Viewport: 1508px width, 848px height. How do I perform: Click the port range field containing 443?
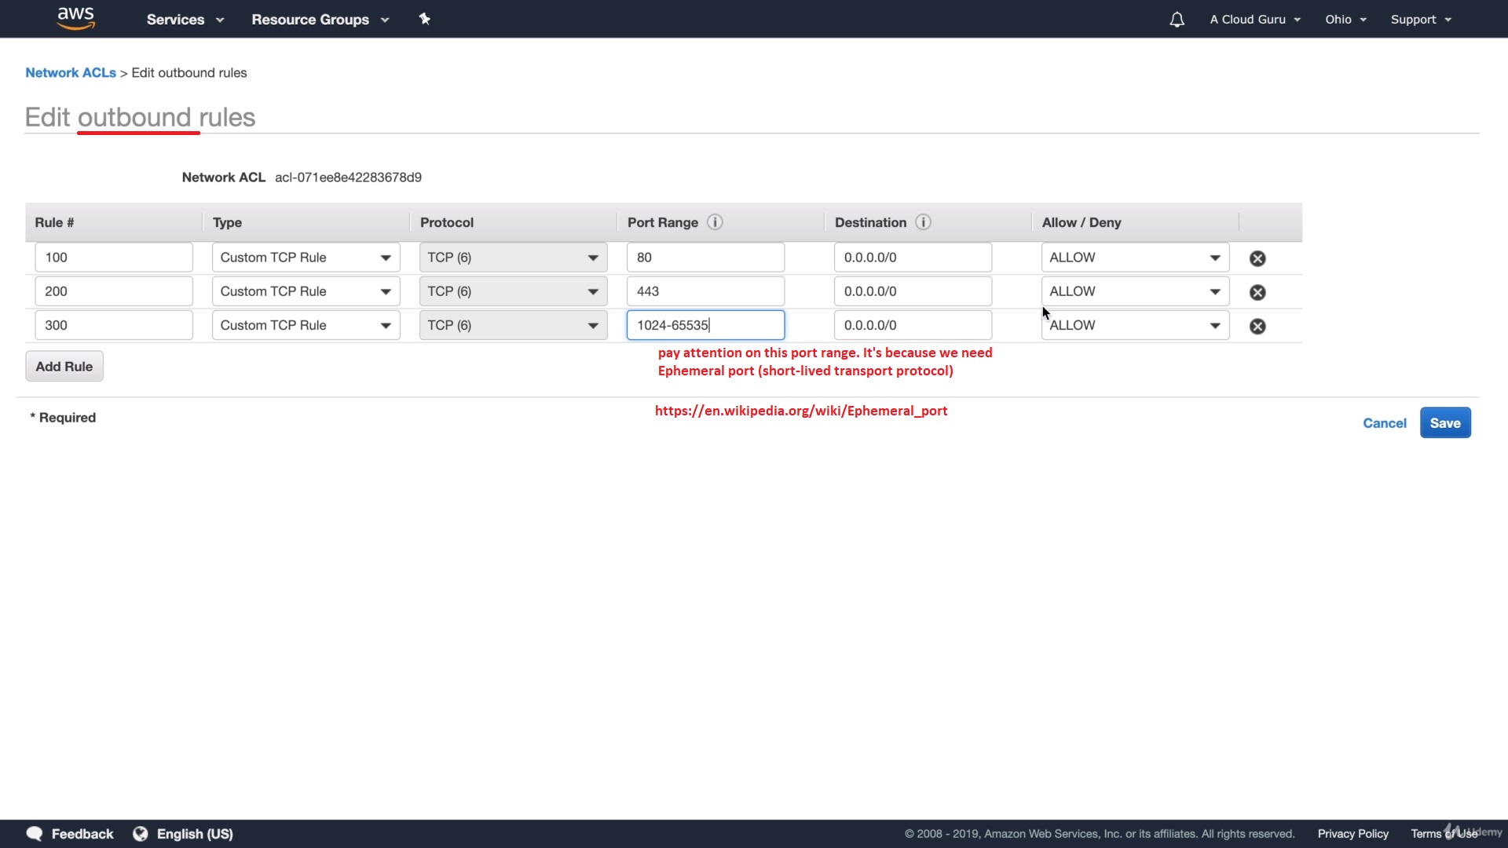pos(705,291)
